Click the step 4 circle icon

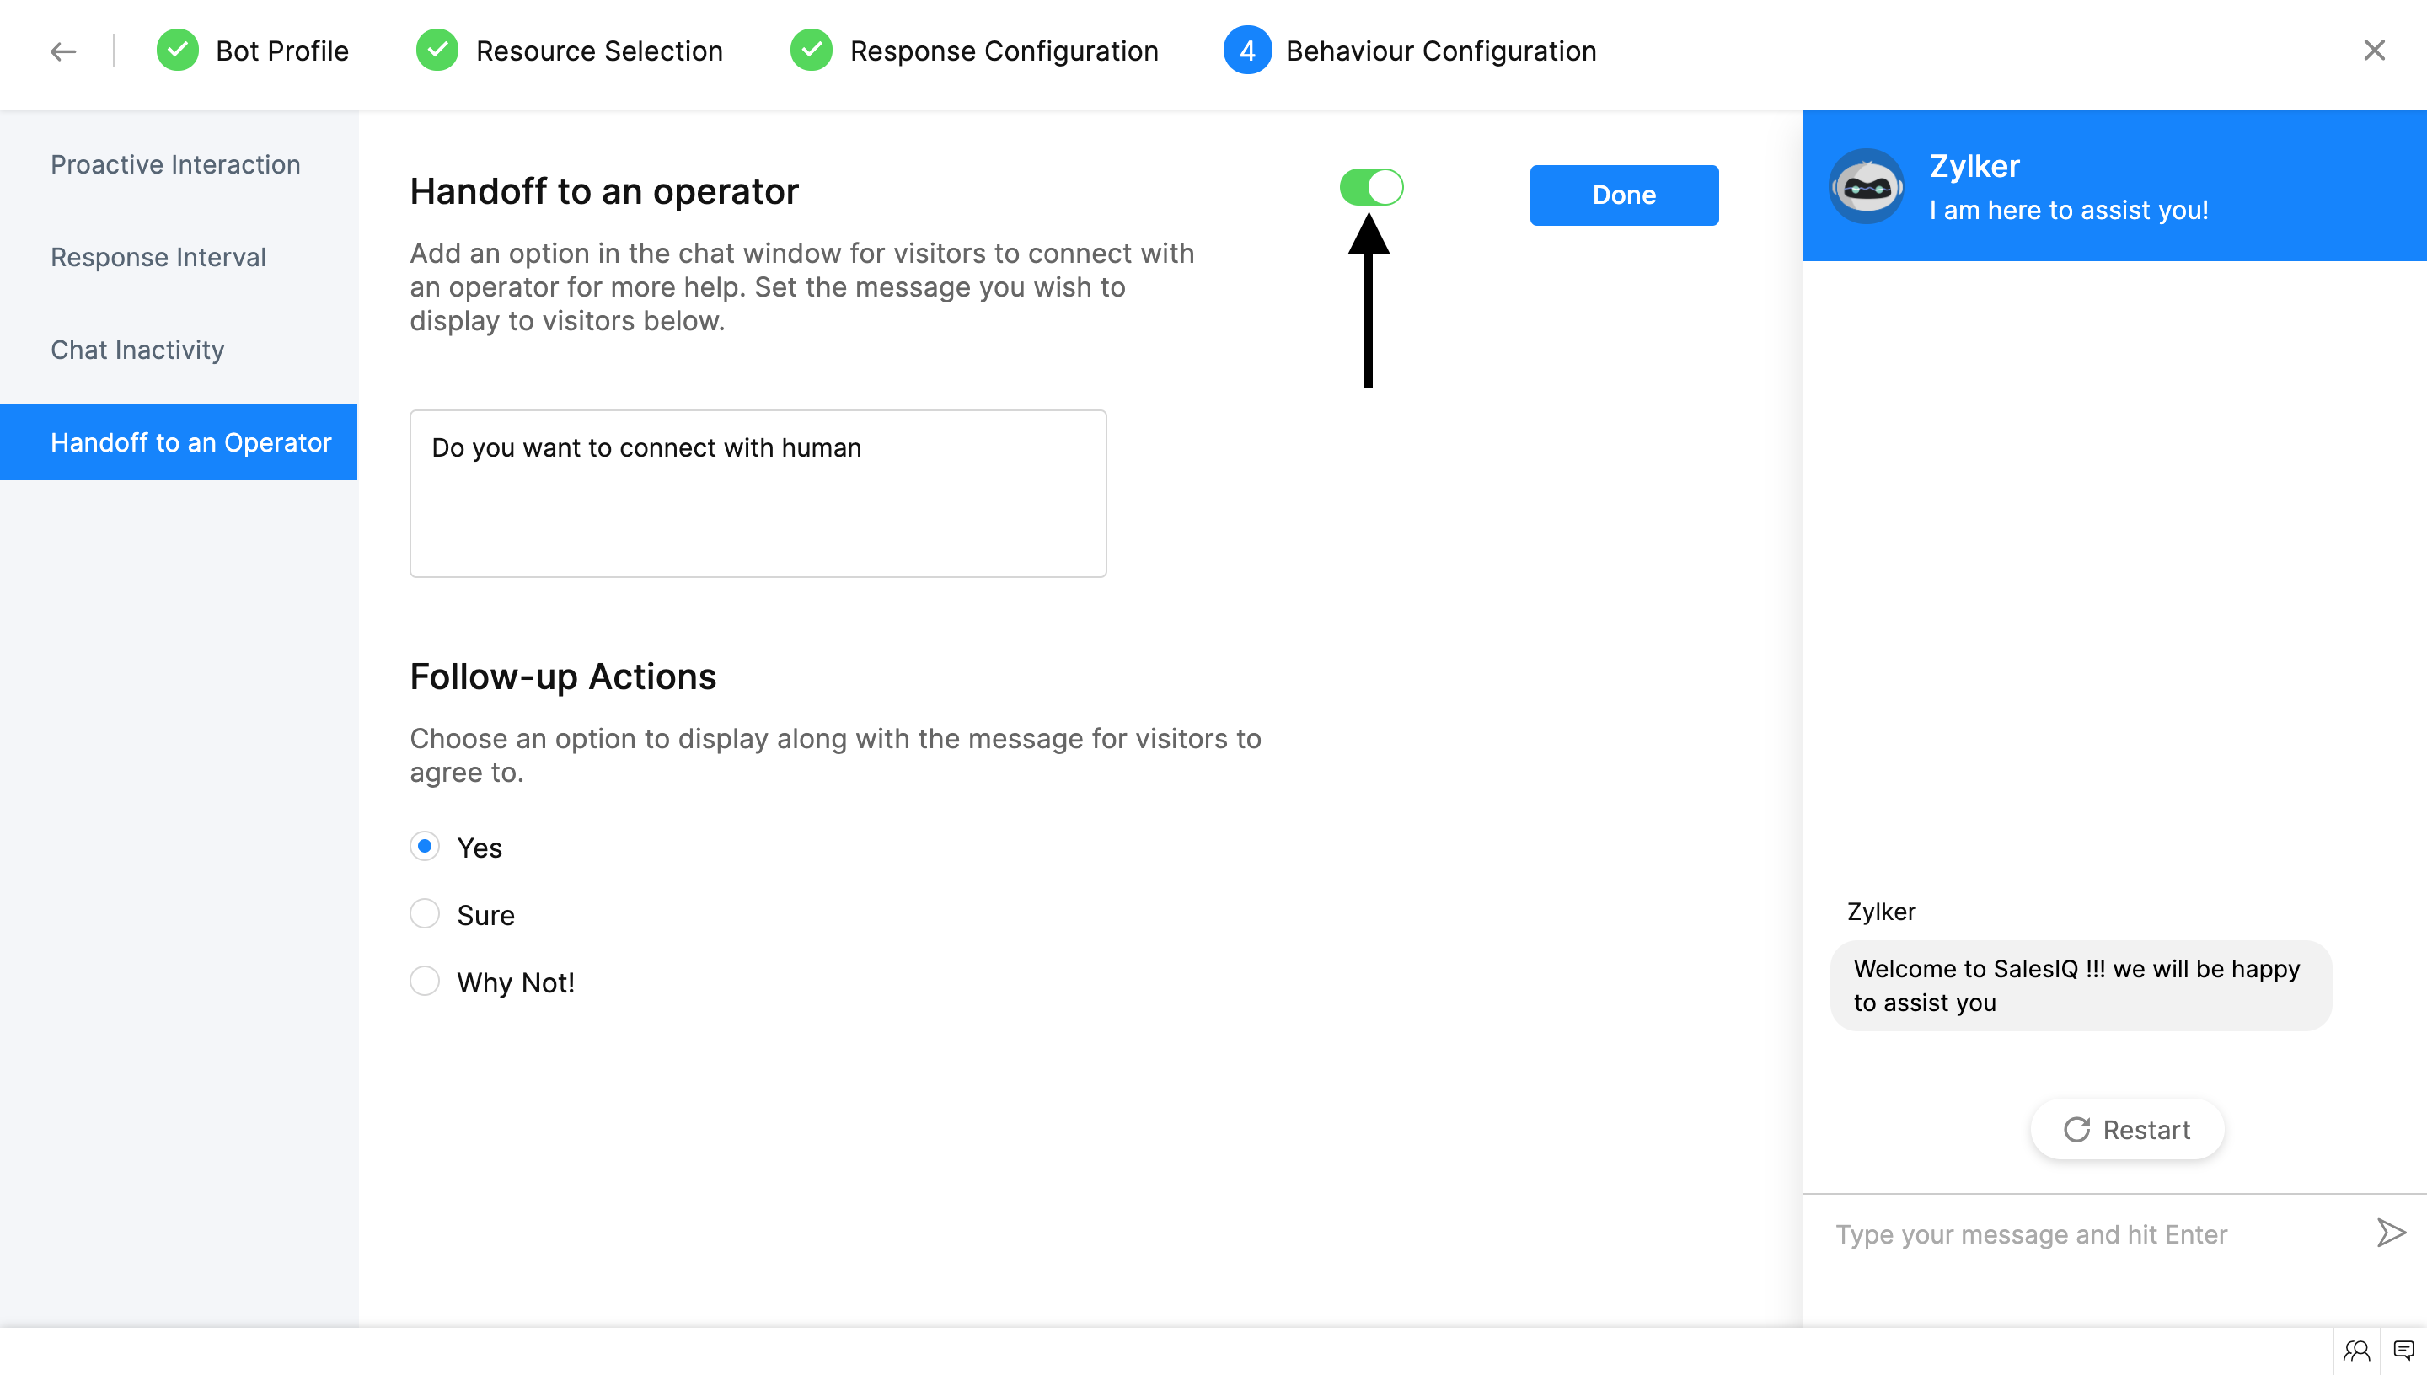coord(1246,51)
